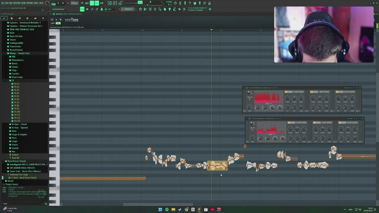Click the undo history icon
Viewport: 379px width, 213px height.
[175, 3]
